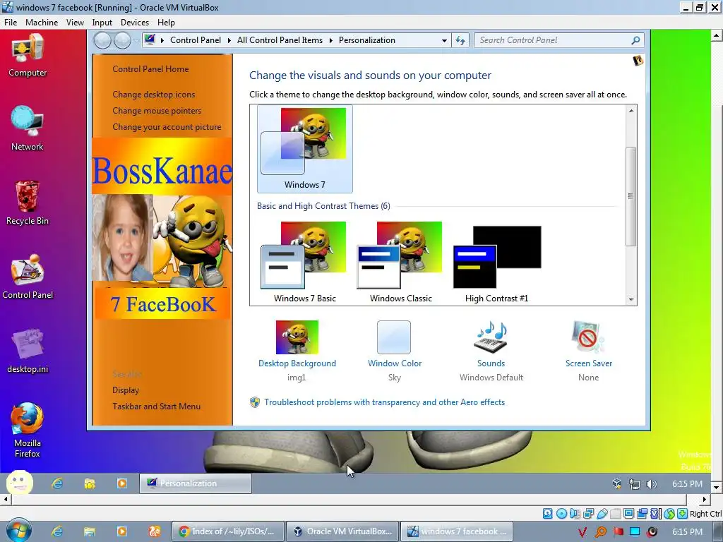723x542 pixels.
Task: Open host taskbar file explorer icon
Action: [90, 531]
